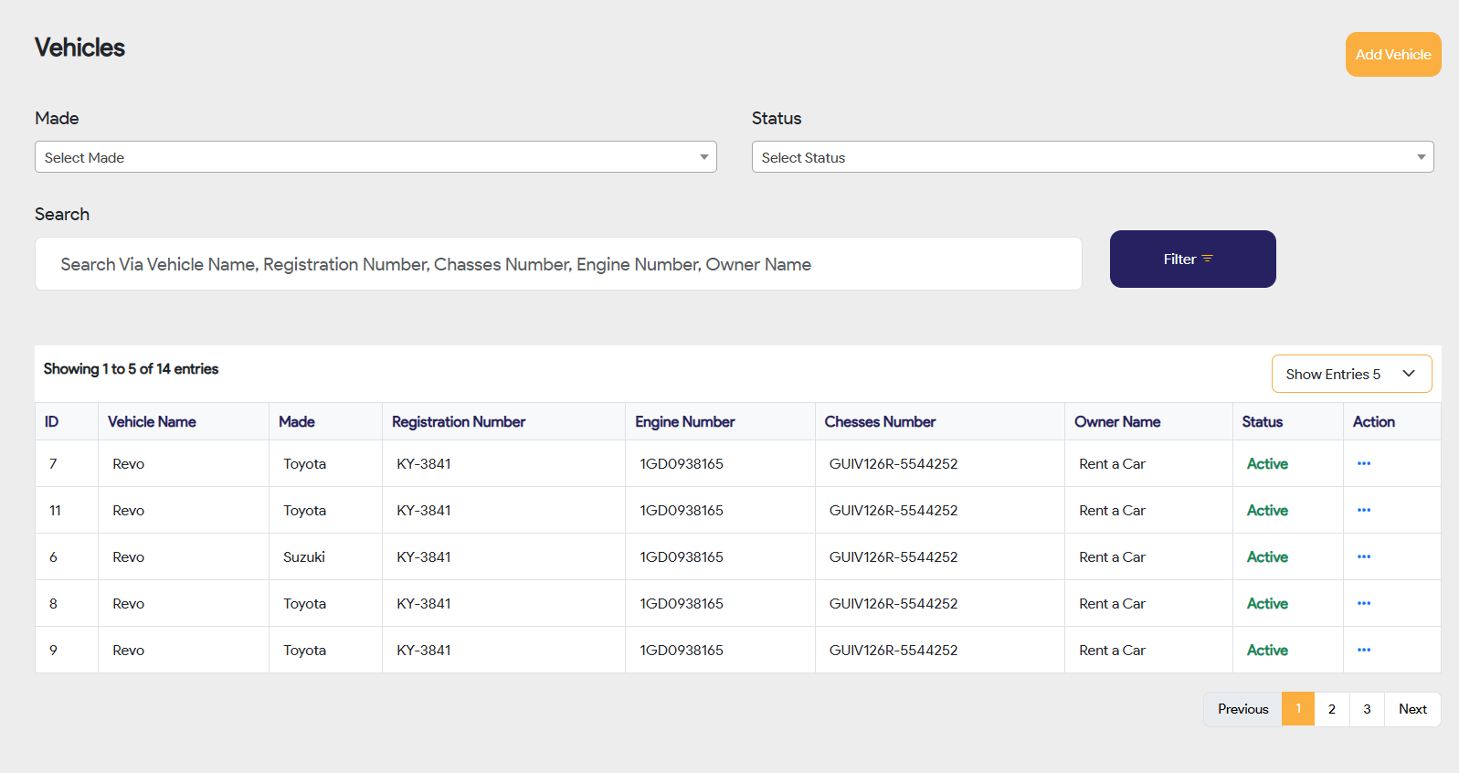
Task: Open action menu for vehicle ID 9
Action: (x=1363, y=650)
